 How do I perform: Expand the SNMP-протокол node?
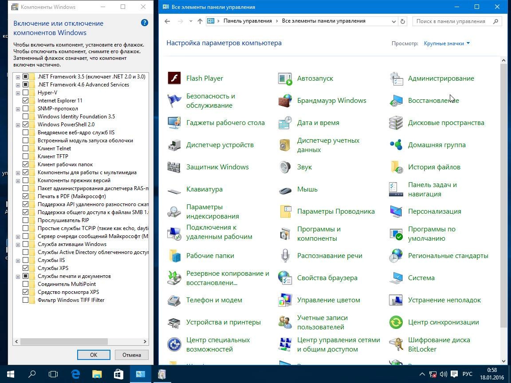(18, 109)
